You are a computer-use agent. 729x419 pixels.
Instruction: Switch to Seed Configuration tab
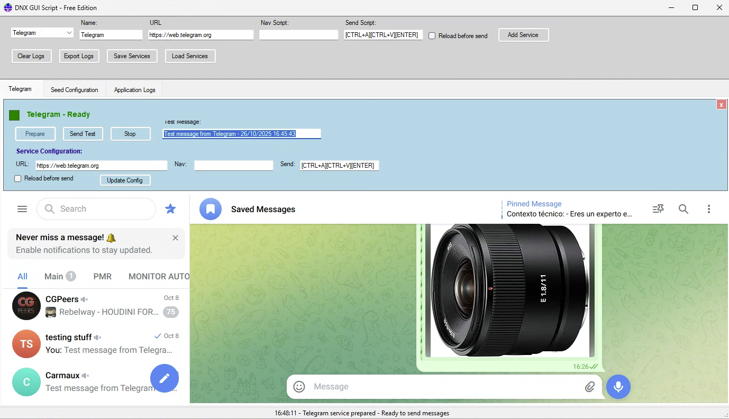[x=75, y=90]
